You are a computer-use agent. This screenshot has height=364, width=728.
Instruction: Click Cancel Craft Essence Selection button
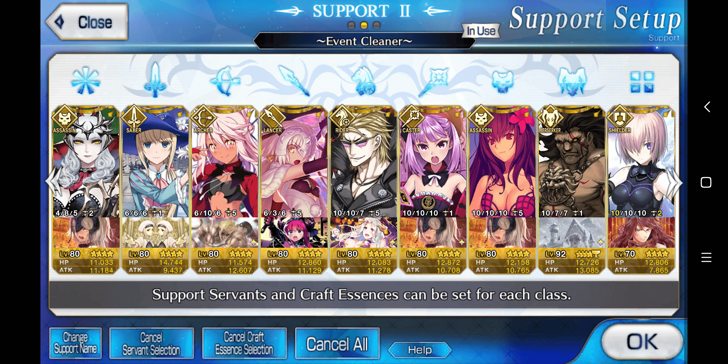click(x=244, y=343)
